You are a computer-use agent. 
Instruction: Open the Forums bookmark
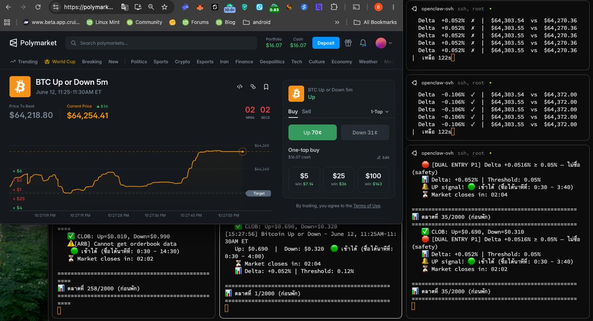[195, 22]
